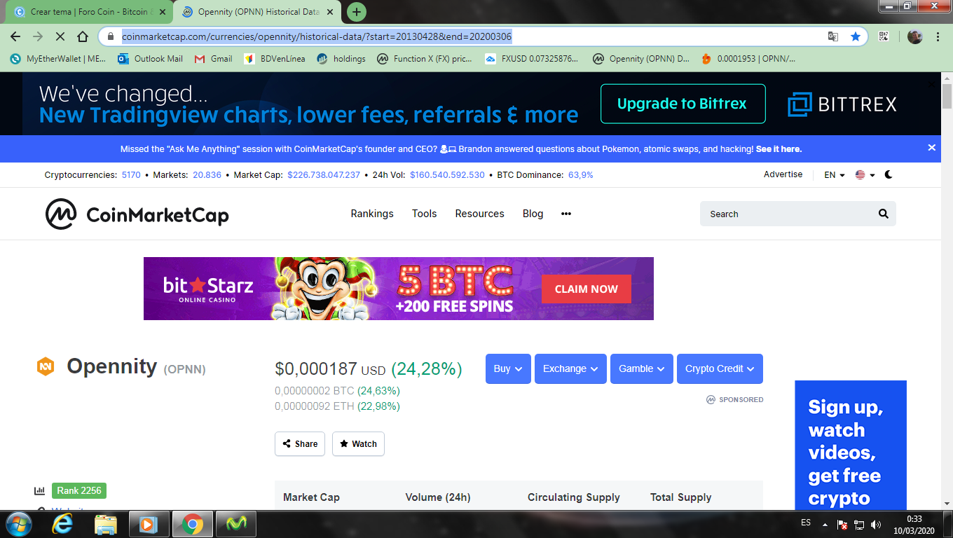Open the Chrome profile avatar

(x=914, y=36)
